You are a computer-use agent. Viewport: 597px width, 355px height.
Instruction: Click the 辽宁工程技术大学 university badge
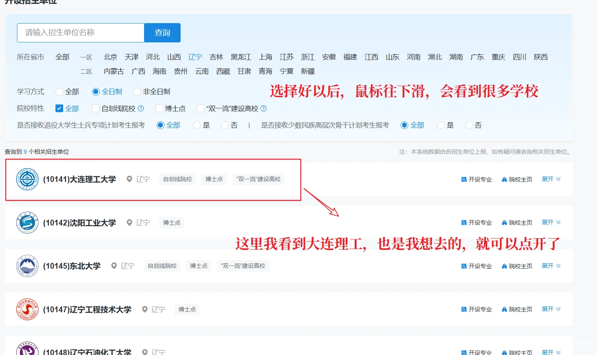click(x=27, y=309)
